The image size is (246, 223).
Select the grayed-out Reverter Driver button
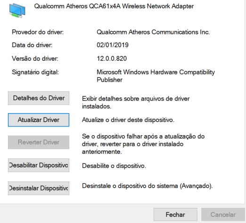pos(39,142)
